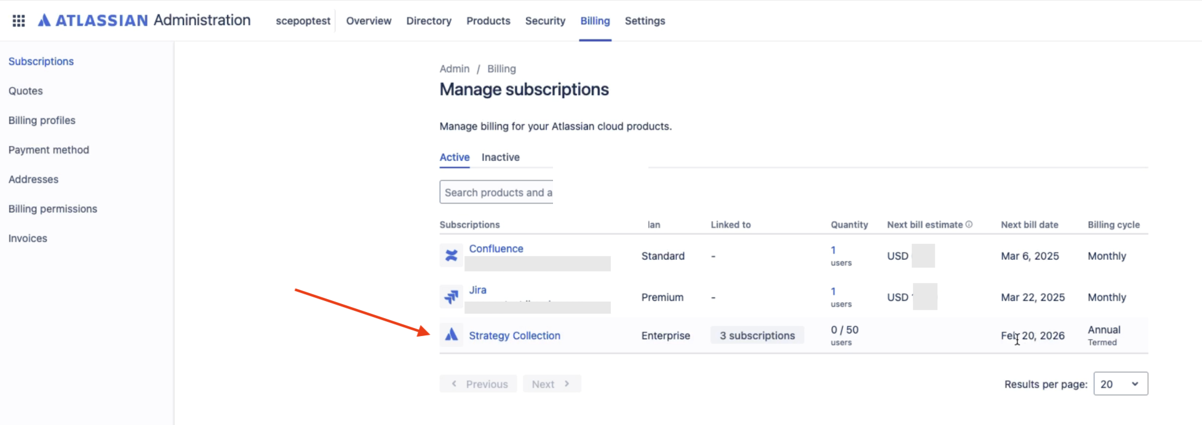
Task: Open the Settings tab
Action: [645, 21]
